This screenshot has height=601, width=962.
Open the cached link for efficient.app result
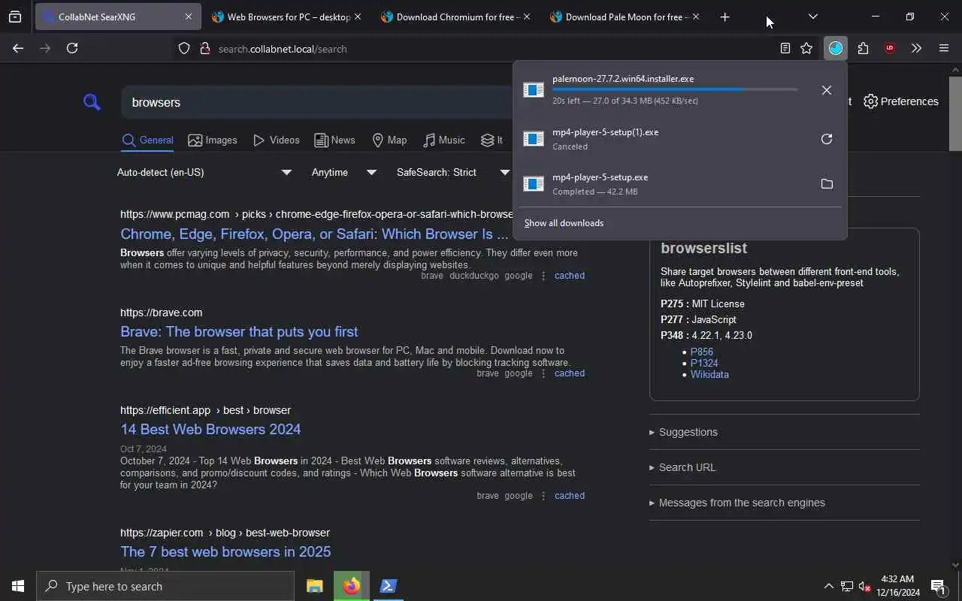click(570, 496)
